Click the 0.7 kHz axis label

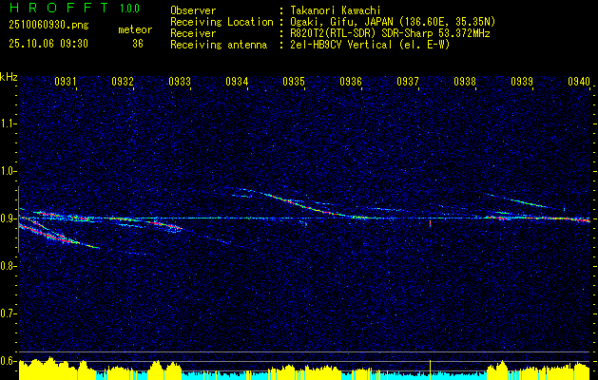coord(8,313)
